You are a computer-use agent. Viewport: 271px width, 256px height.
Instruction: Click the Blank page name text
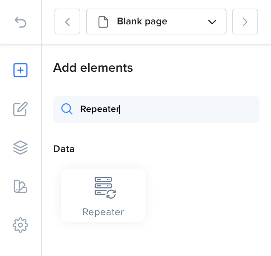click(x=142, y=22)
